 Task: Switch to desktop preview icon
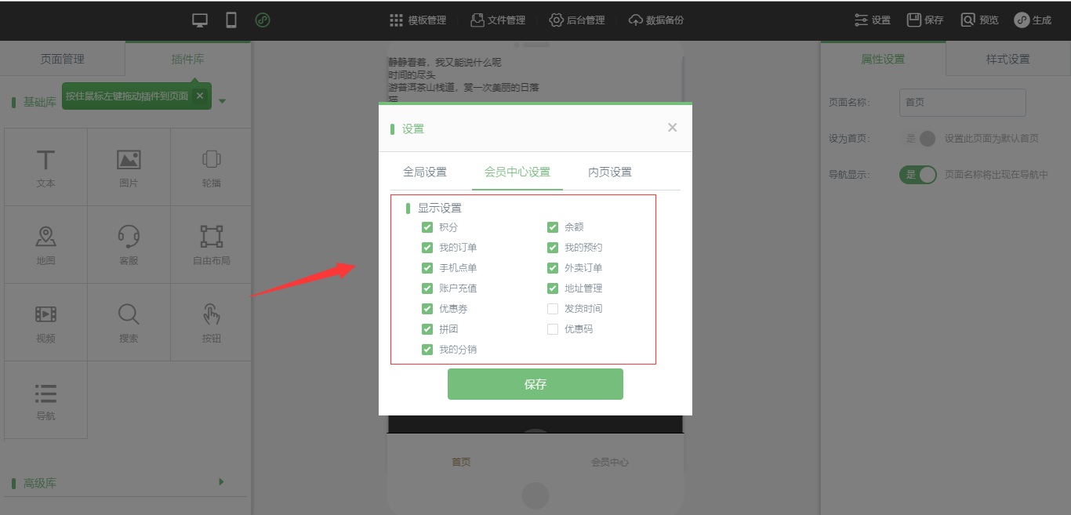[x=200, y=20]
